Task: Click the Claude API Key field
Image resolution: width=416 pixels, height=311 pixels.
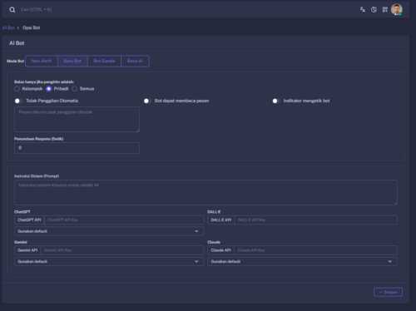Action: [x=315, y=250]
